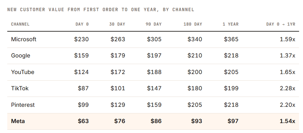Click the 180 DAY column header
Image resolution: width=303 pixels, height=133 pixels.
193,24
